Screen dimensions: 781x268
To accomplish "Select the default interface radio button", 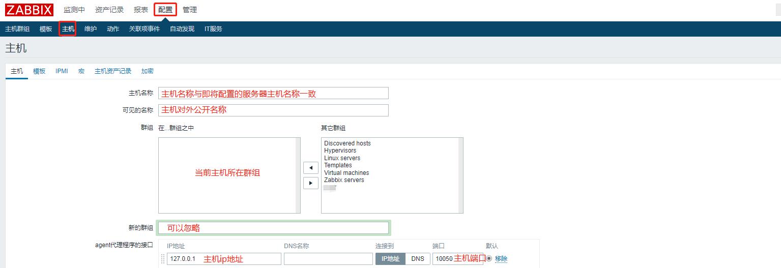I will (489, 258).
